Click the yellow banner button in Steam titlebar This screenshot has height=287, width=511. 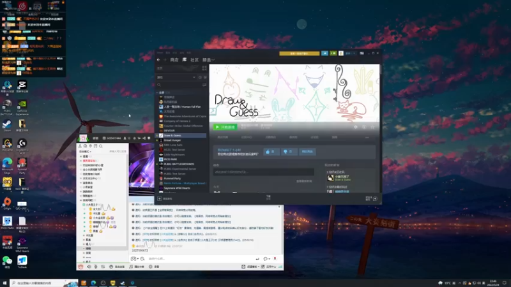click(299, 54)
